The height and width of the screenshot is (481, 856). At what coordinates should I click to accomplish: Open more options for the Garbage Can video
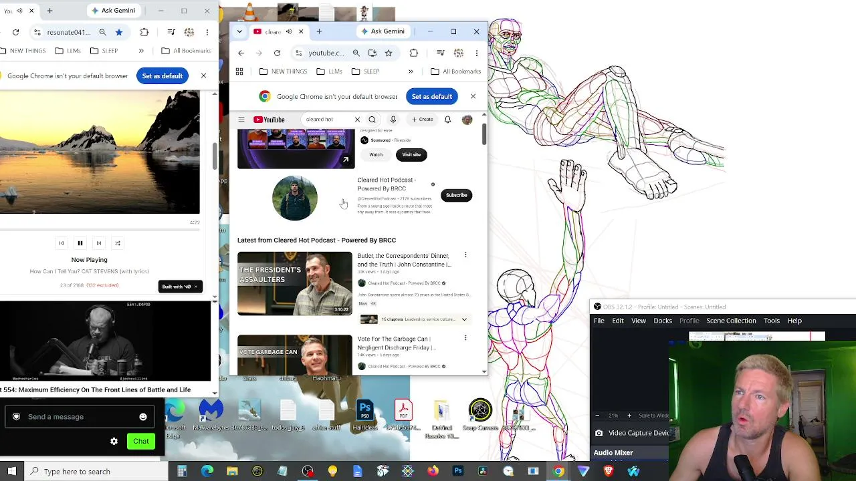coord(465,338)
